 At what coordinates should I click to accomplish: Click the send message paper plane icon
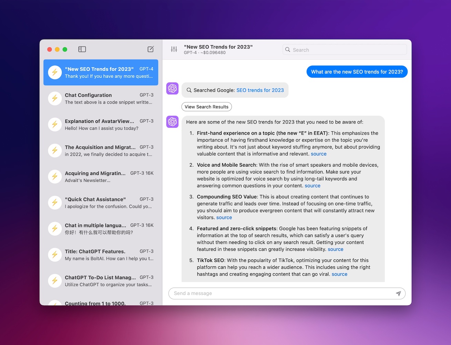398,293
